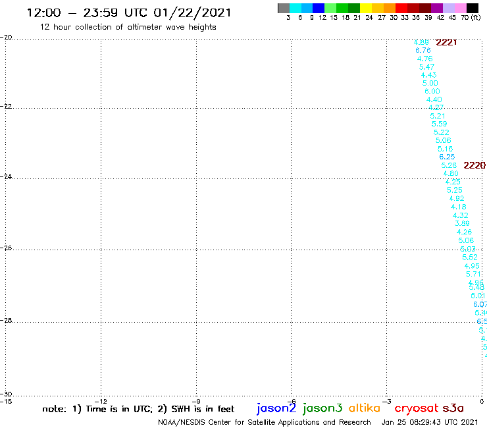Select the wave height value '4.25'
Screen dimensions: 487x428
453,182
